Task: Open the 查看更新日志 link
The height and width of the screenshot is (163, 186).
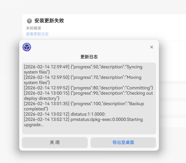Action: point(37,34)
